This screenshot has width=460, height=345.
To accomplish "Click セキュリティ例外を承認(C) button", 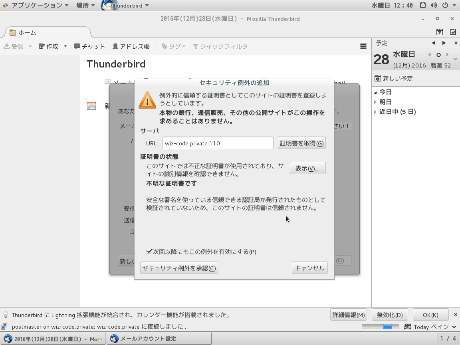I will pyautogui.click(x=179, y=268).
